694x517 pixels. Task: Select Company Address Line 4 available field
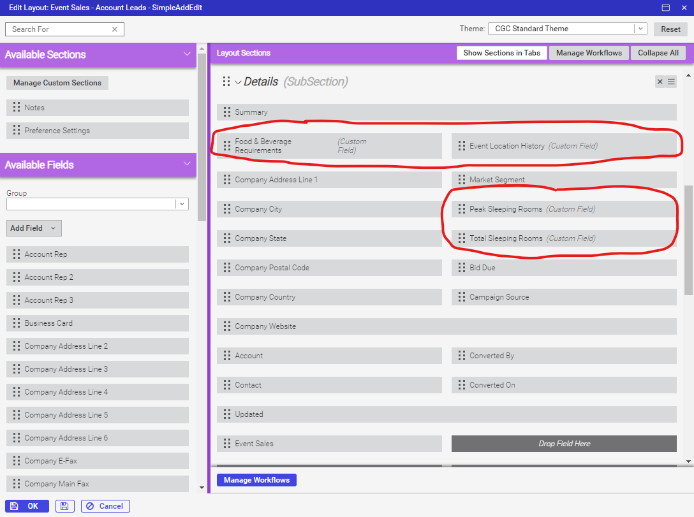[x=98, y=392]
